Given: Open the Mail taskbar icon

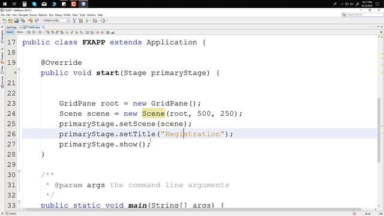Looking at the screenshot, I should pos(44,4).
